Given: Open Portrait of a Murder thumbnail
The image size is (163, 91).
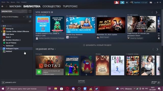Looking at the screenshot, I should [x=142, y=24].
